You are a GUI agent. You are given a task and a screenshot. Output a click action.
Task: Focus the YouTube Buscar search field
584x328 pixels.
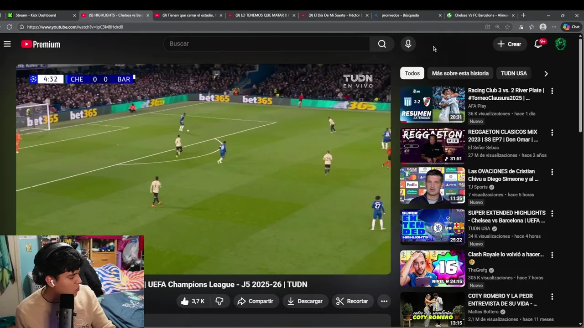pyautogui.click(x=267, y=44)
